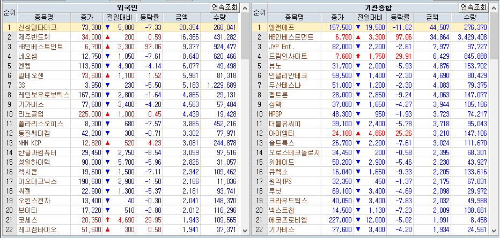
Task: Select 제주반도체 row
Action: pyautogui.click(x=120, y=37)
